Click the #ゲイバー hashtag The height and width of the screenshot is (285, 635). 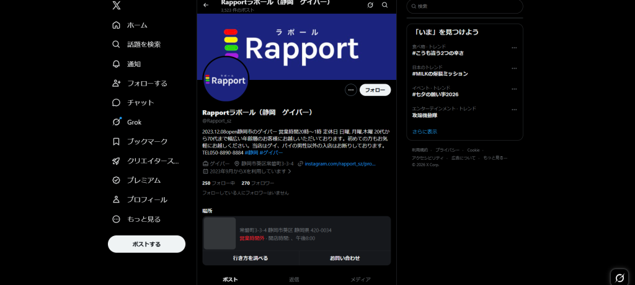pos(272,152)
